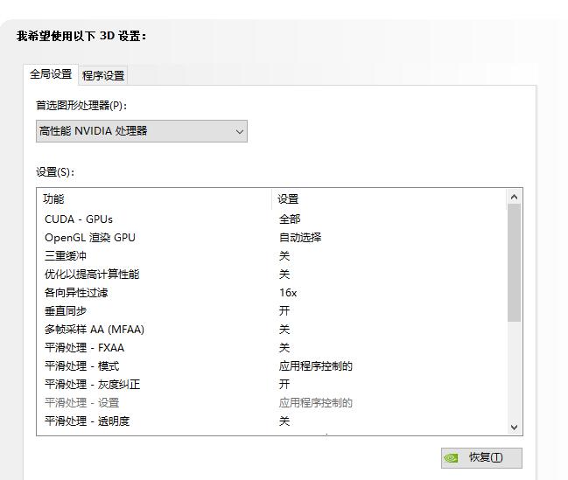Select the 三重缓冲 setting row
Screen dimensions: 568x480
(66, 255)
